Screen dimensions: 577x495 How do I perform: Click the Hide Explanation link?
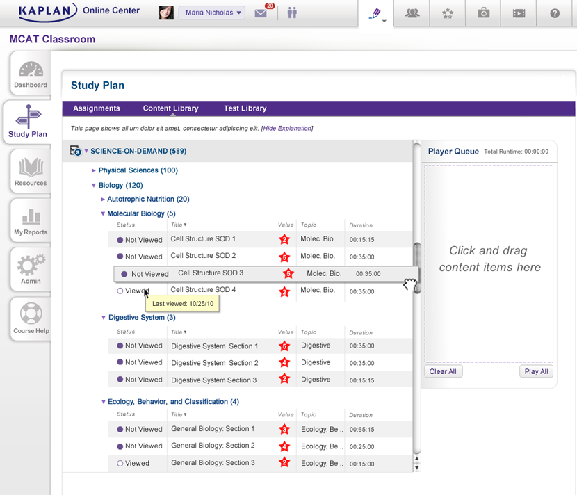pos(287,128)
